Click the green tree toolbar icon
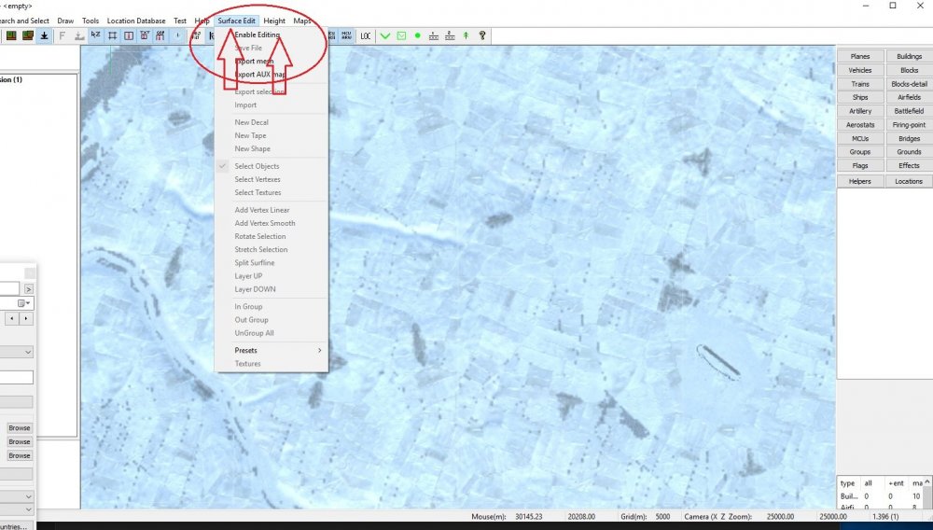 pos(466,35)
